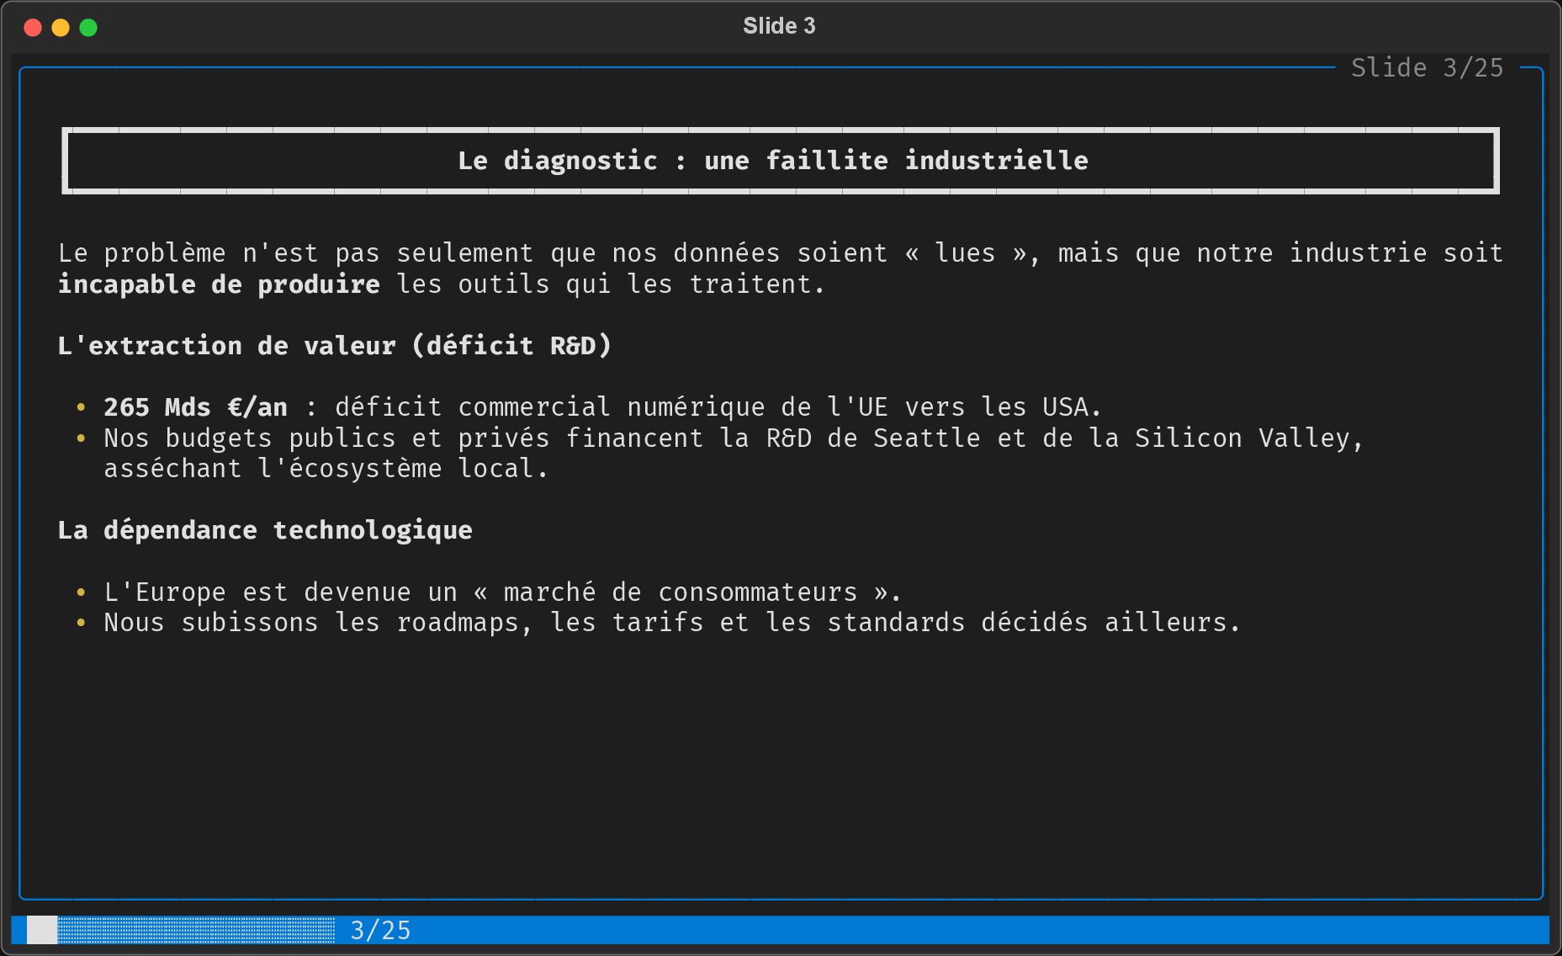
Task: Click the yellow bullet before '265 Mds €/an'
Action: 81,407
